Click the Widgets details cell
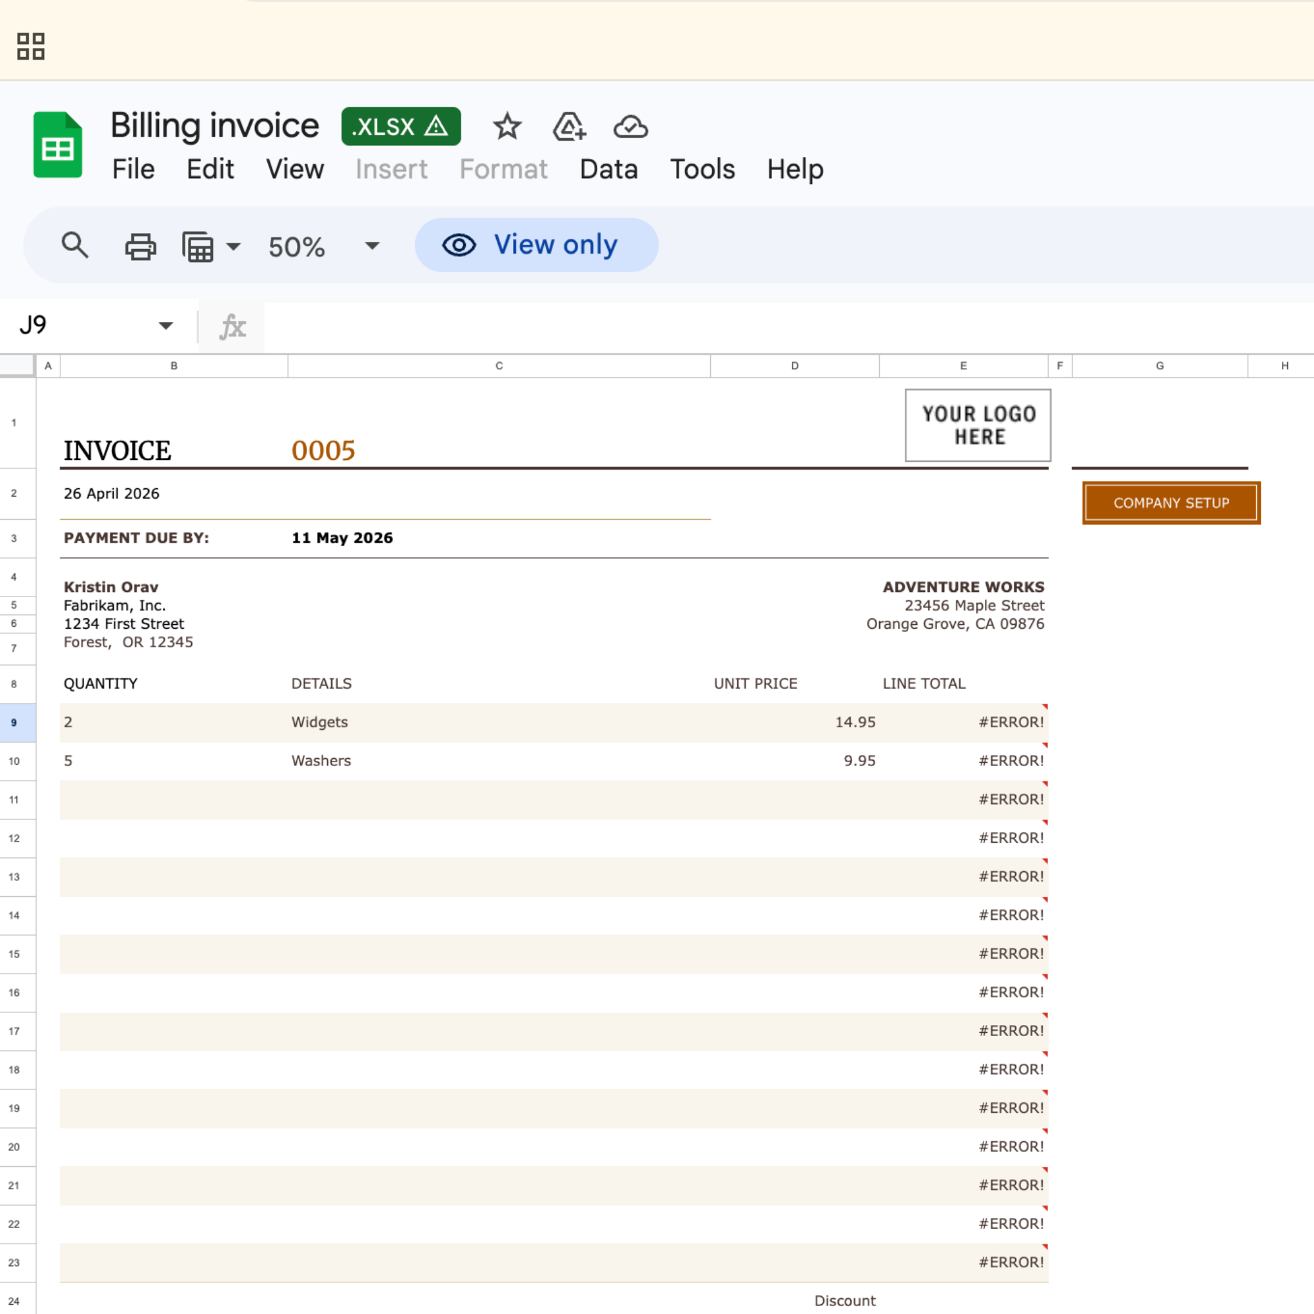The width and height of the screenshot is (1314, 1314). (x=499, y=722)
